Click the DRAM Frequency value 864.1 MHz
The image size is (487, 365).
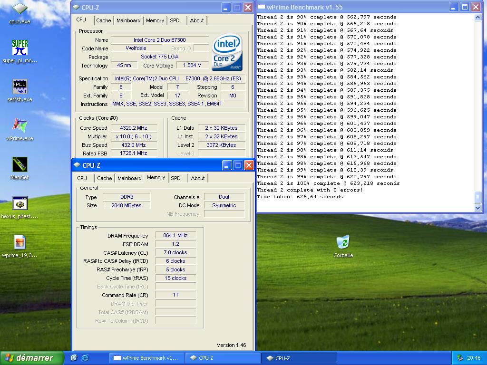175,235
